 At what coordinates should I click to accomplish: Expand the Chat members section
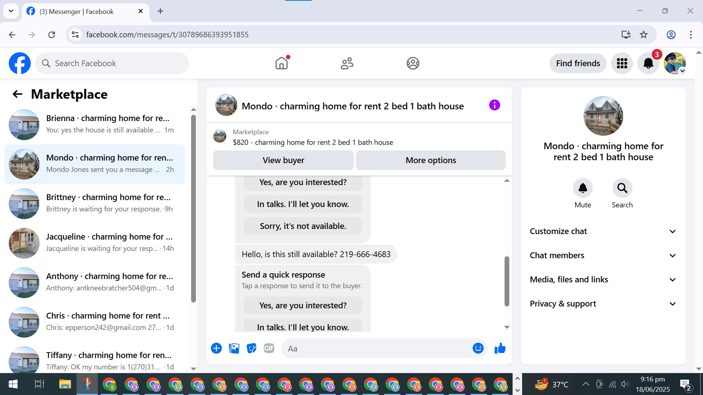coord(603,256)
